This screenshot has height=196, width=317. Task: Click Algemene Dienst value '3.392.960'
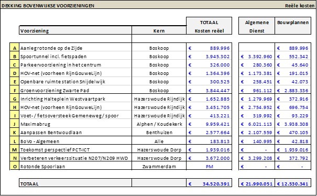pos(260,57)
